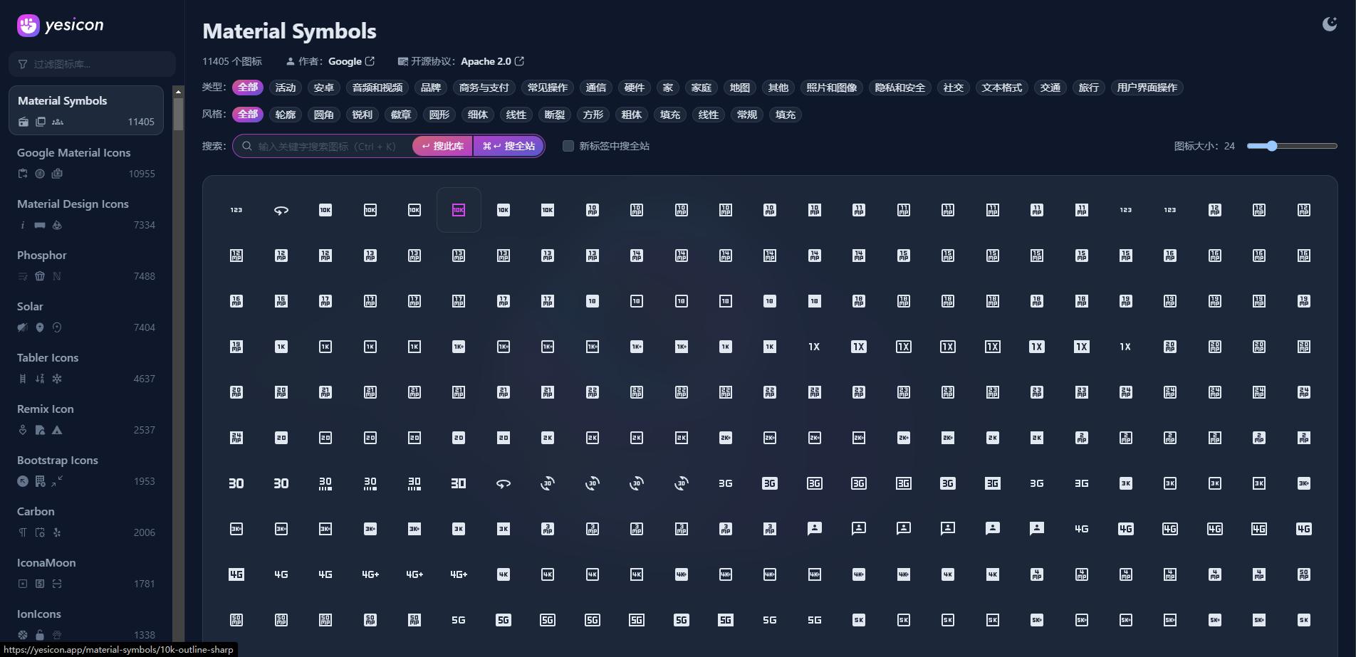Click the filled-box 4G icon starting its row
The width and height of the screenshot is (1356, 657).
click(236, 574)
